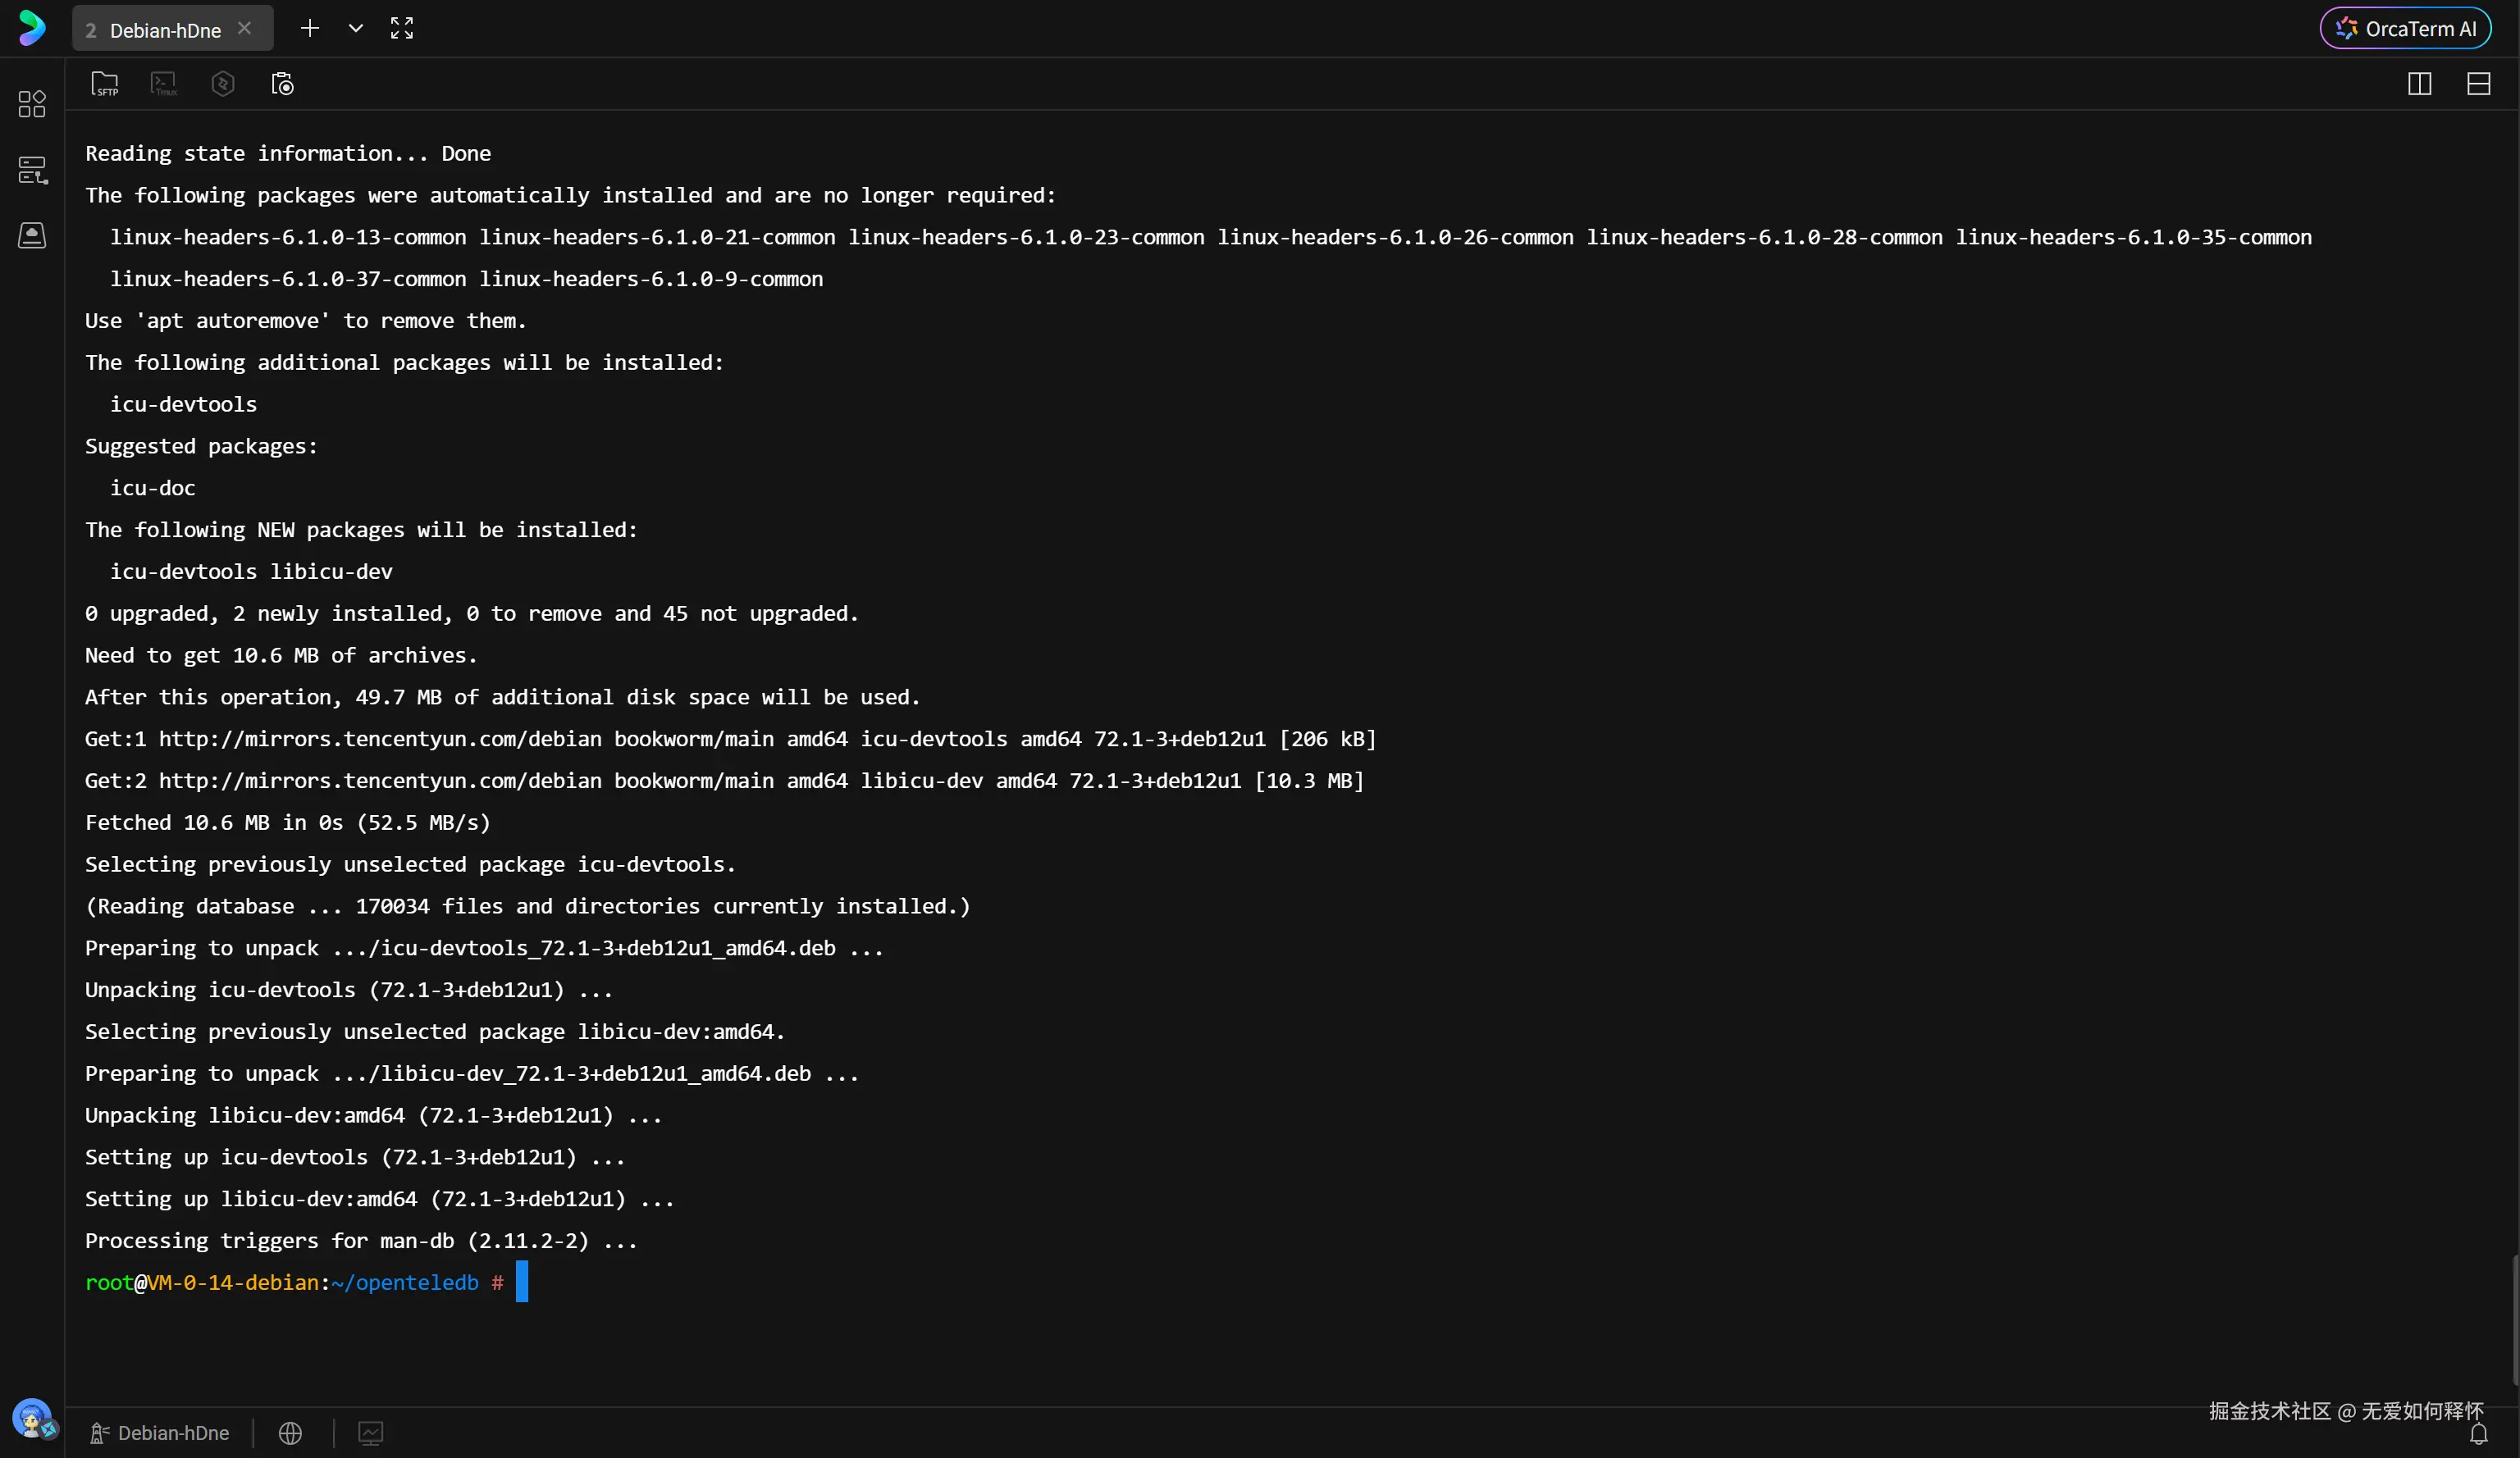Toggle horizontal split pane layout
The width and height of the screenshot is (2520, 1458).
pyautogui.click(x=2478, y=84)
